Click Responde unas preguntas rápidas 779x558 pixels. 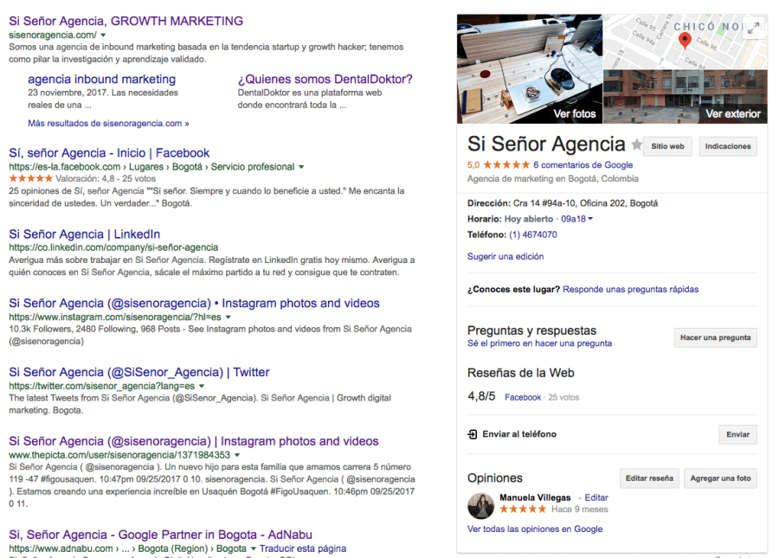pos(630,290)
